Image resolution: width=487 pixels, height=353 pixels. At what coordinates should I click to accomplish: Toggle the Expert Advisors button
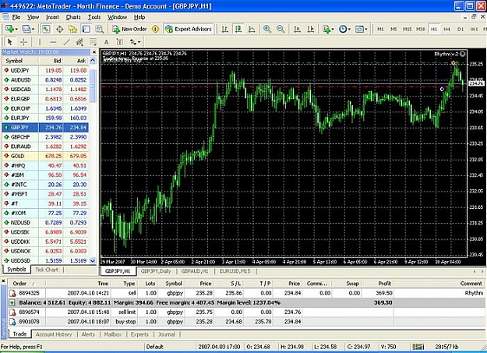(189, 29)
